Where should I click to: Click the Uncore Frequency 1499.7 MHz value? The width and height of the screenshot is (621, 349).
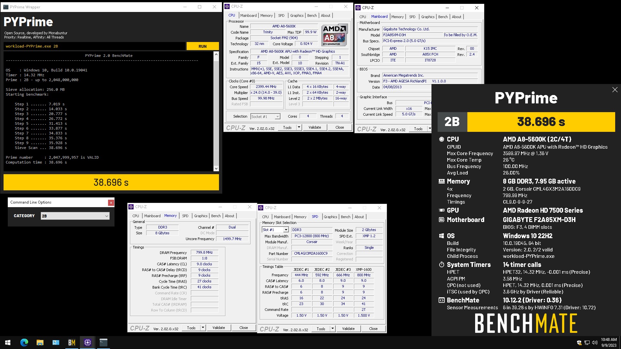232,239
